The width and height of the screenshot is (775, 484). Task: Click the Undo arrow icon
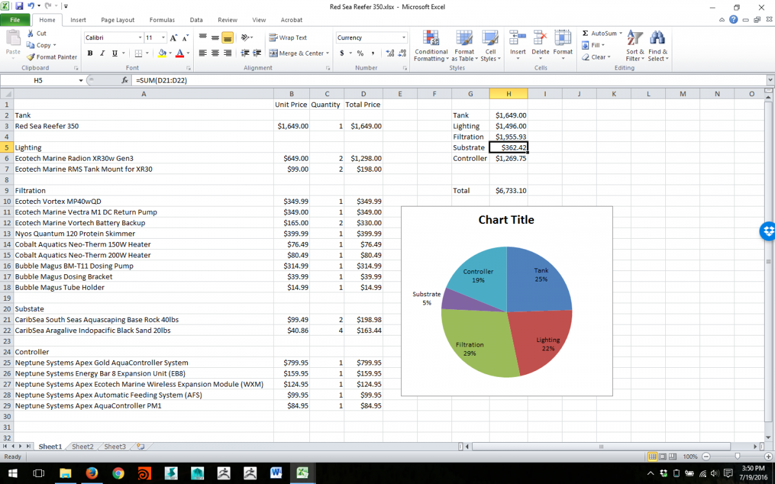tap(30, 6)
